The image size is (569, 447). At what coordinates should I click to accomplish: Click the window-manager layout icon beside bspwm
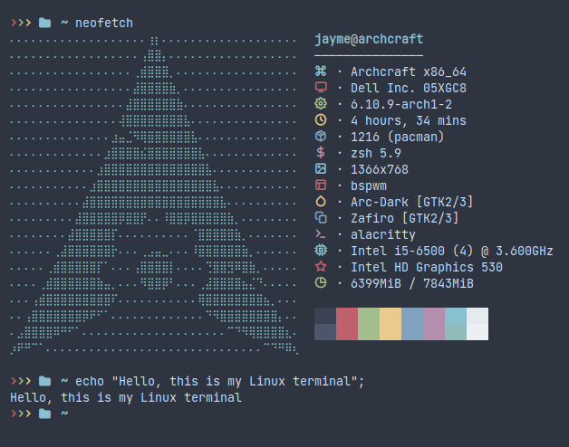(x=321, y=185)
